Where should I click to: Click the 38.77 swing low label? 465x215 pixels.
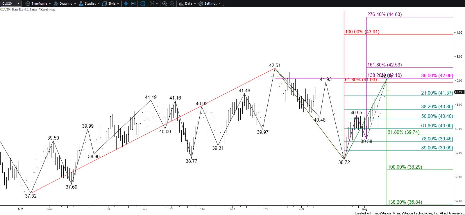[x=192, y=161]
